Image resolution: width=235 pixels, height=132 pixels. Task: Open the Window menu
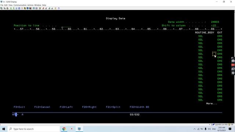(37, 5)
